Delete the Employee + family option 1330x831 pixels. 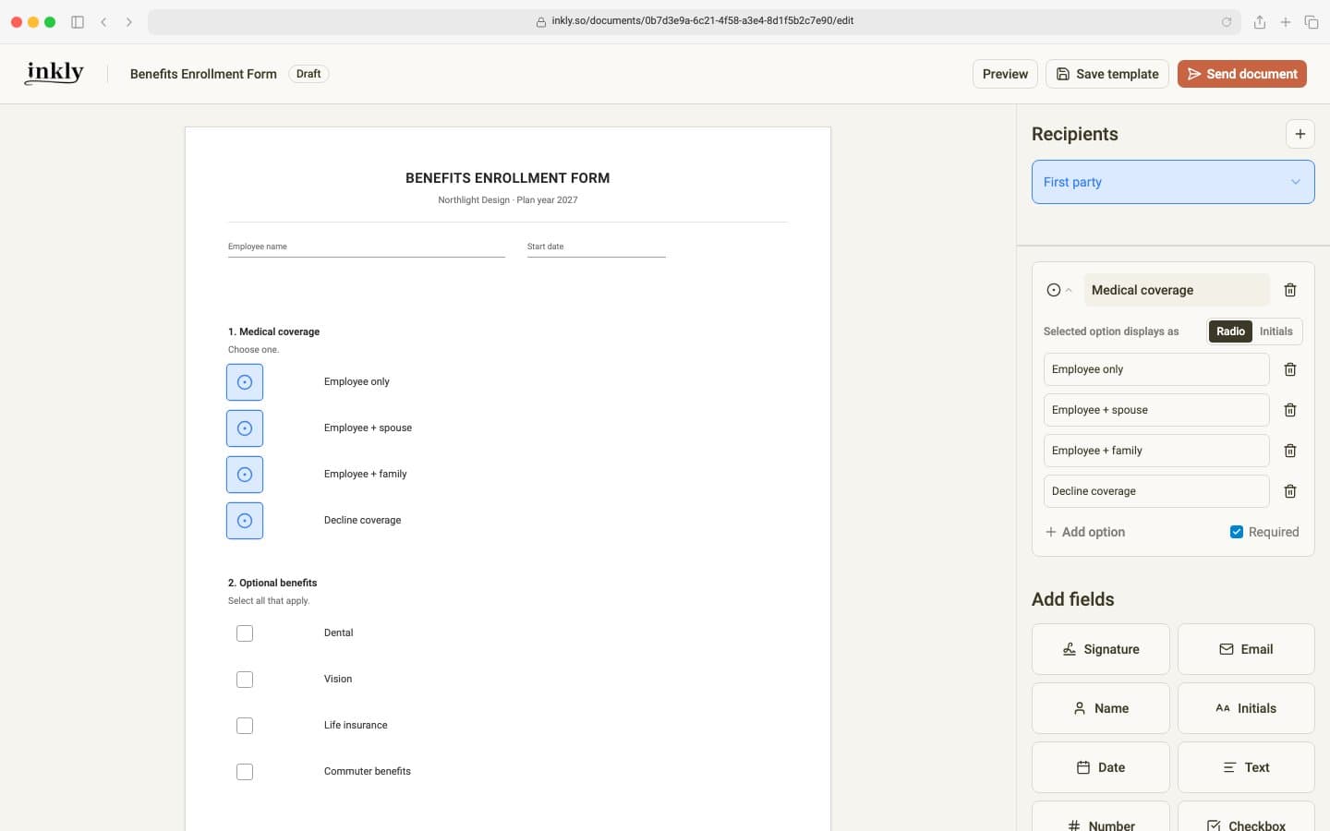1290,451
